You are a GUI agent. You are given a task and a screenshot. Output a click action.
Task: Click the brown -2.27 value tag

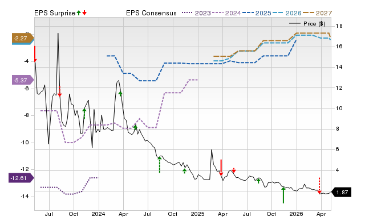(23, 38)
